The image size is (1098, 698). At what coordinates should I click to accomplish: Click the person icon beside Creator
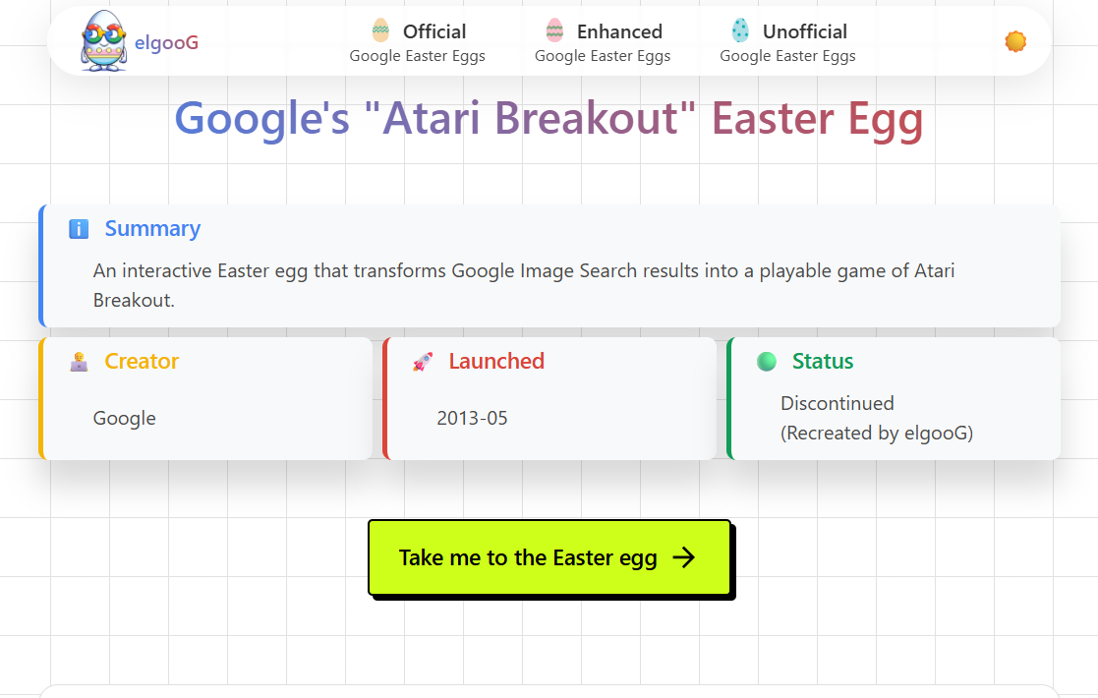click(x=79, y=362)
